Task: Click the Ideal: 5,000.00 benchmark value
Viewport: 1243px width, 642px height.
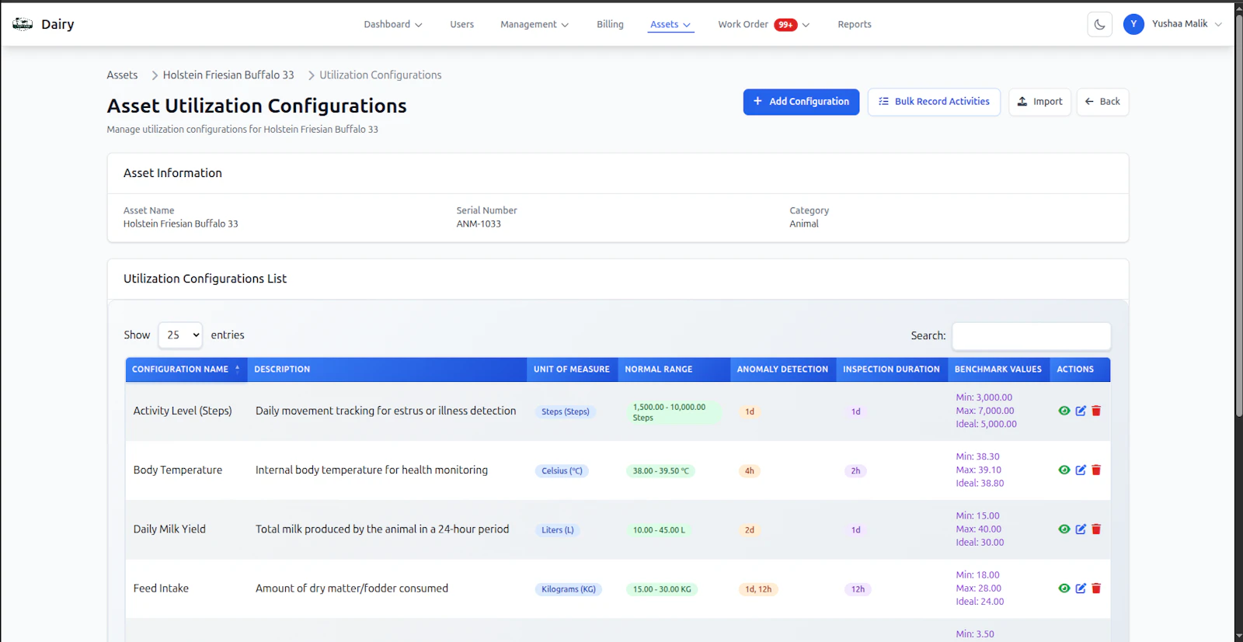Action: (986, 424)
